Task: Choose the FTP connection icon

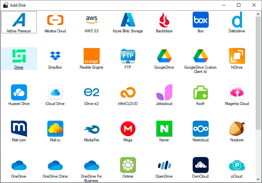Action: [x=128, y=56]
